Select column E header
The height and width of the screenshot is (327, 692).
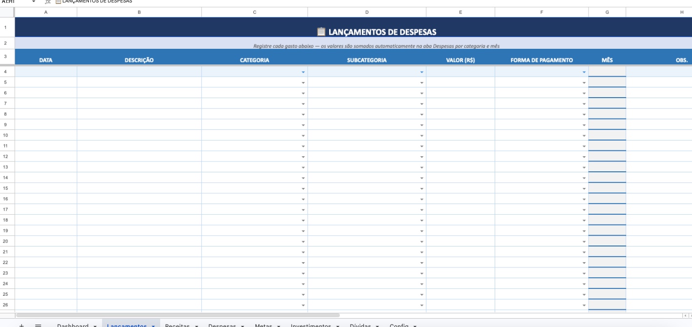460,12
